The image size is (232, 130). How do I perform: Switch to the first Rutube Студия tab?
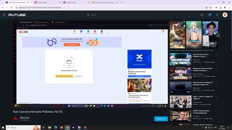[47, 3]
